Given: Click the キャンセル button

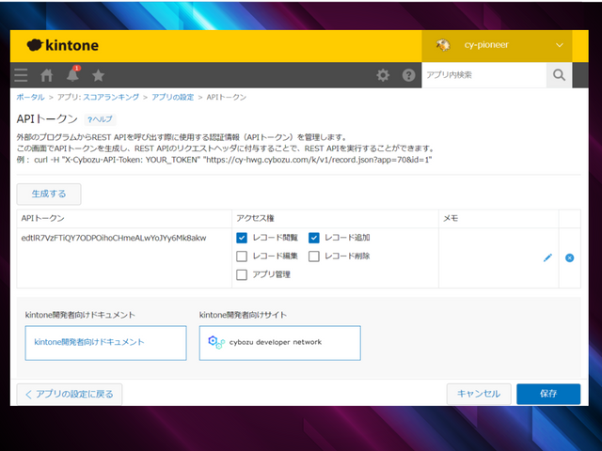Looking at the screenshot, I should pyautogui.click(x=479, y=394).
